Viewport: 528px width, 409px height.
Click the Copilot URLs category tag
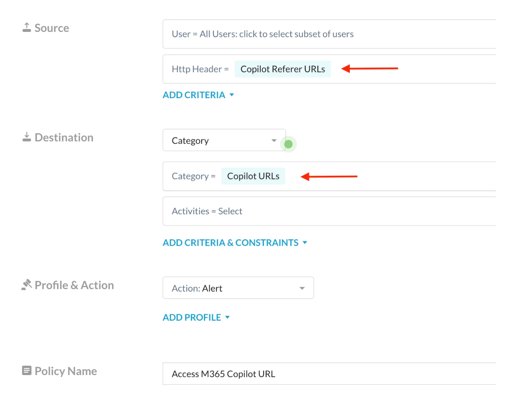[x=253, y=176]
